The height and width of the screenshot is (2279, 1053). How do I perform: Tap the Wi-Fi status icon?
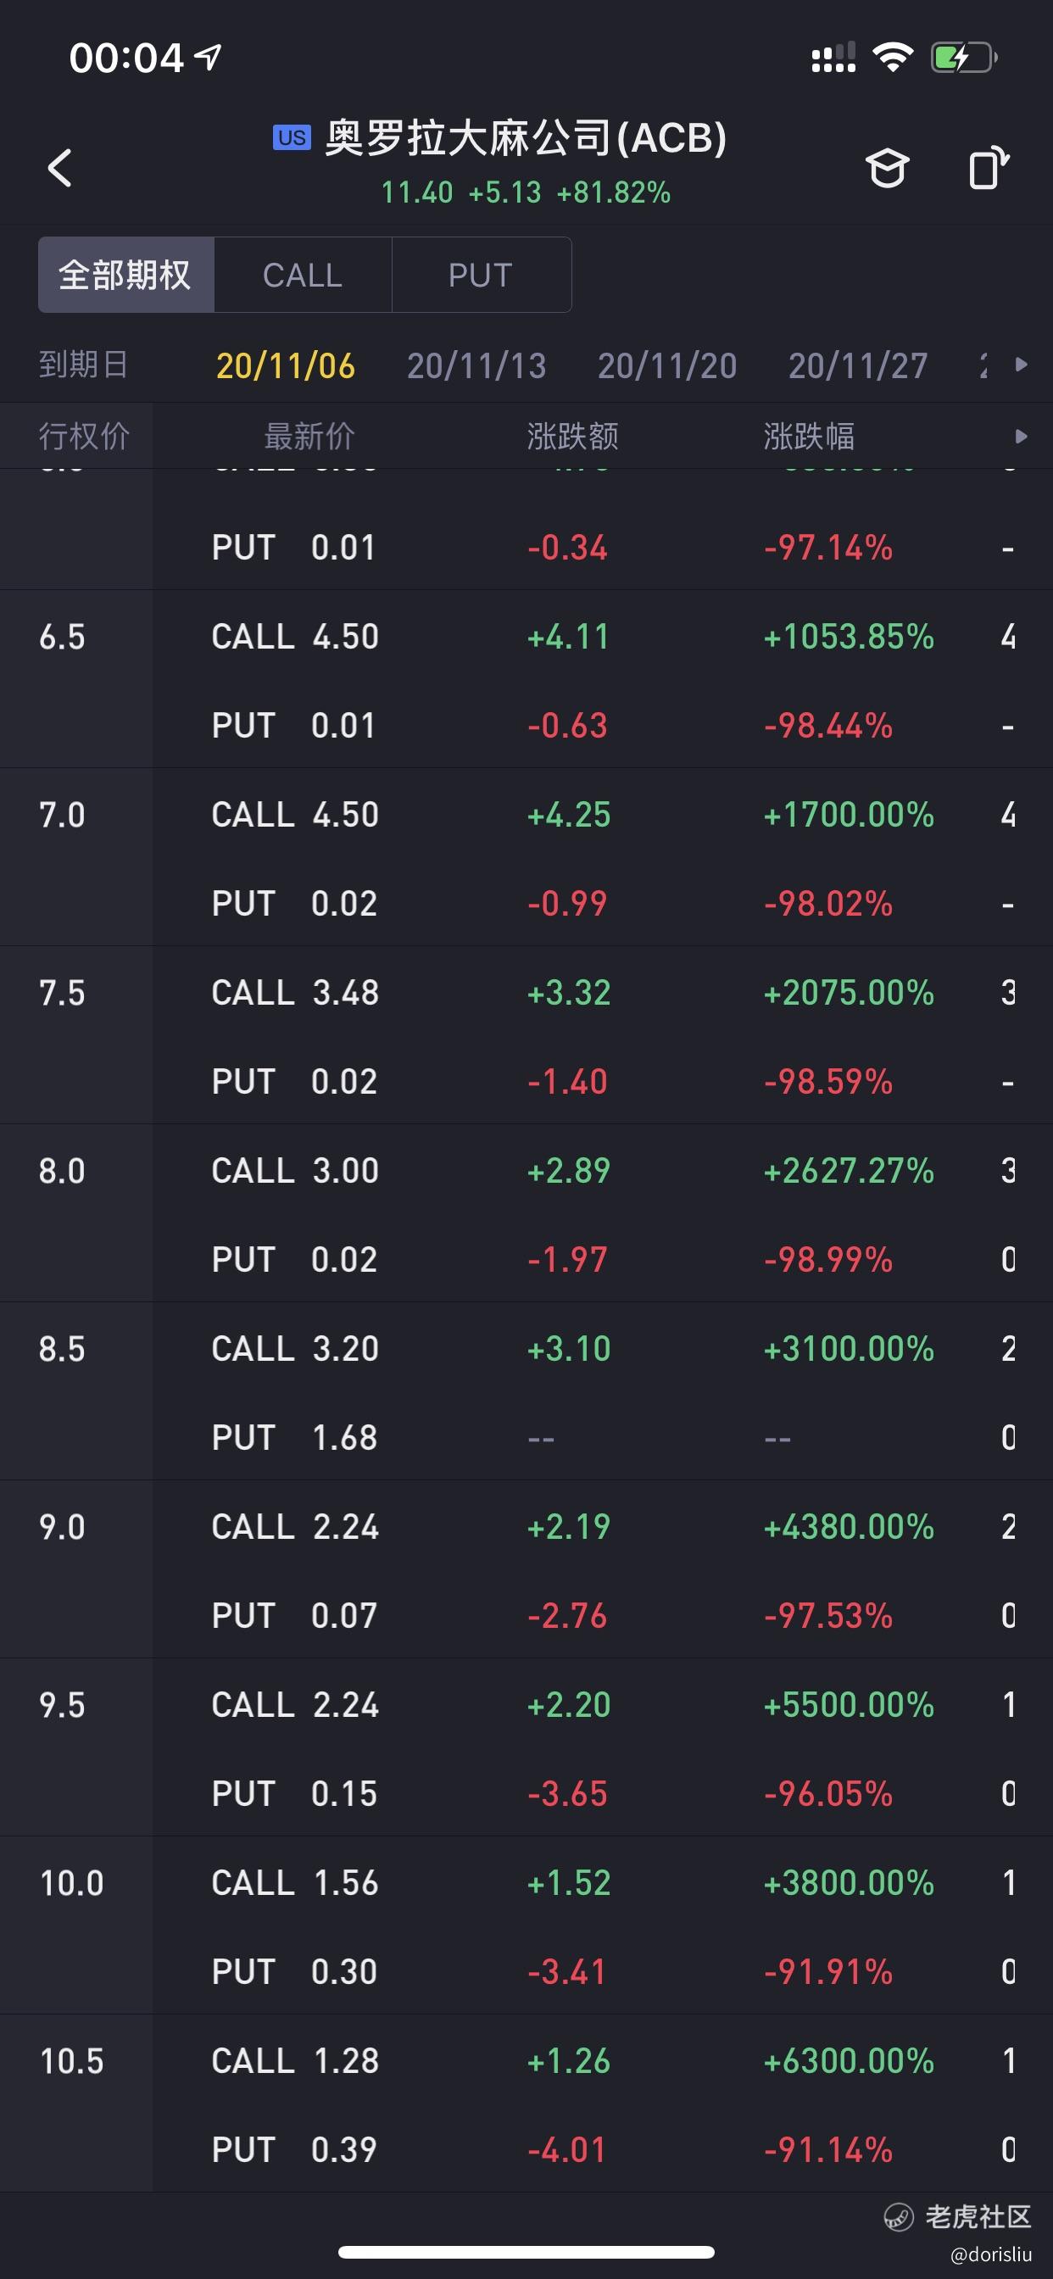pos(892,59)
